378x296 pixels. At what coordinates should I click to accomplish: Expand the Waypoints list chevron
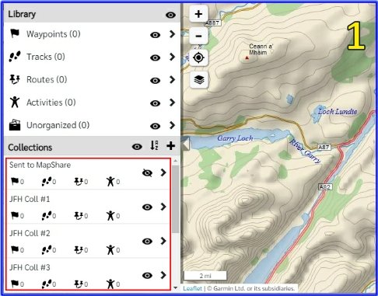(172, 34)
